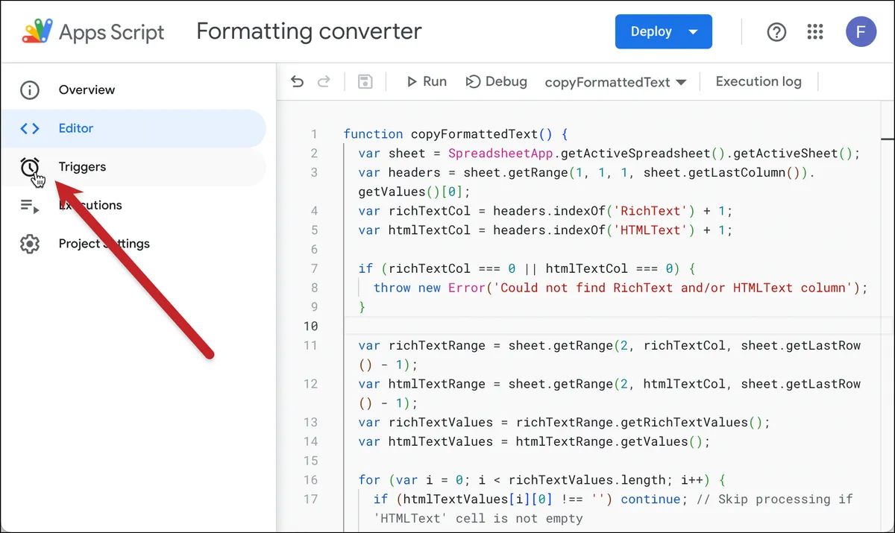Run the selected function

[427, 82]
